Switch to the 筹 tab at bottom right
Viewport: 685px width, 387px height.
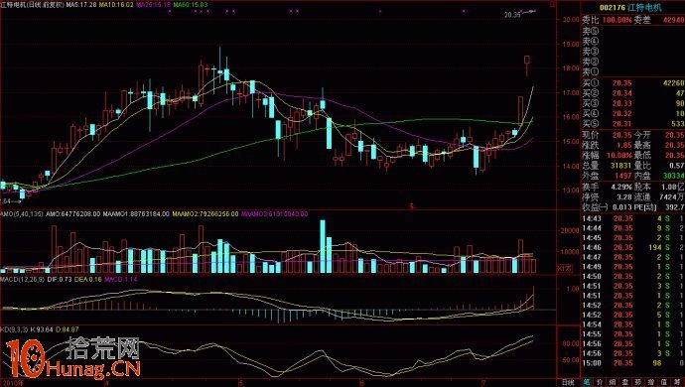pos(677,382)
